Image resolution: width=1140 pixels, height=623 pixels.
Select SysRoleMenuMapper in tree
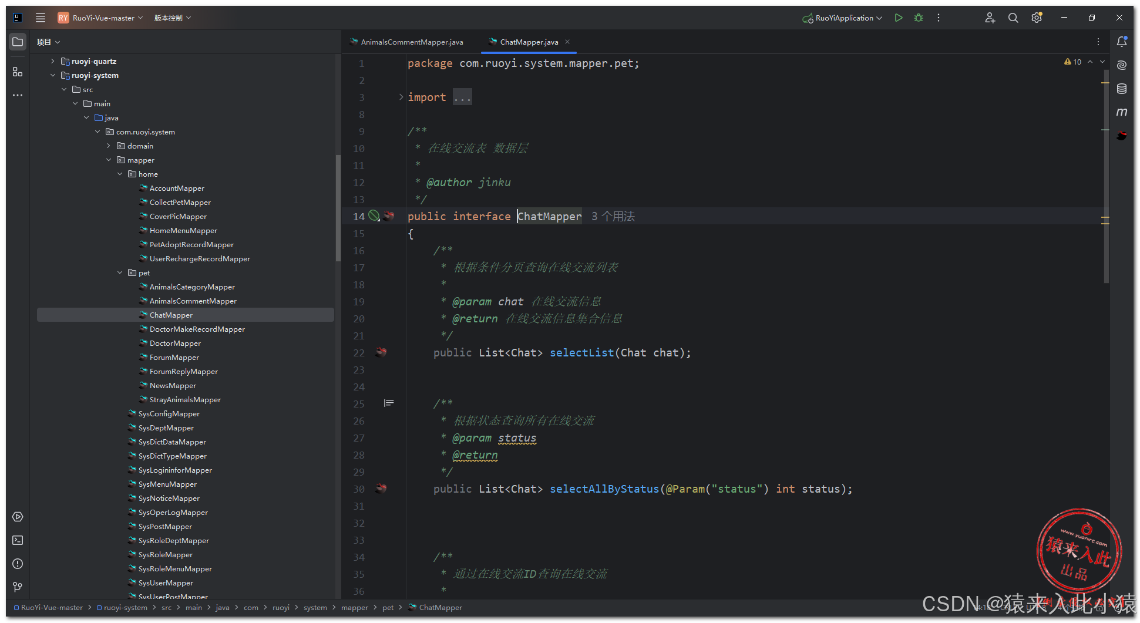coord(175,568)
